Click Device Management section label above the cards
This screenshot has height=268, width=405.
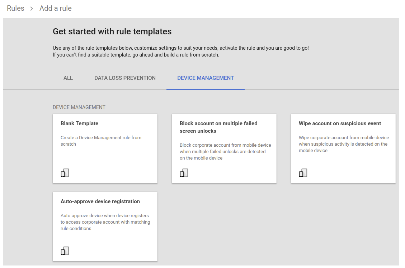79,107
